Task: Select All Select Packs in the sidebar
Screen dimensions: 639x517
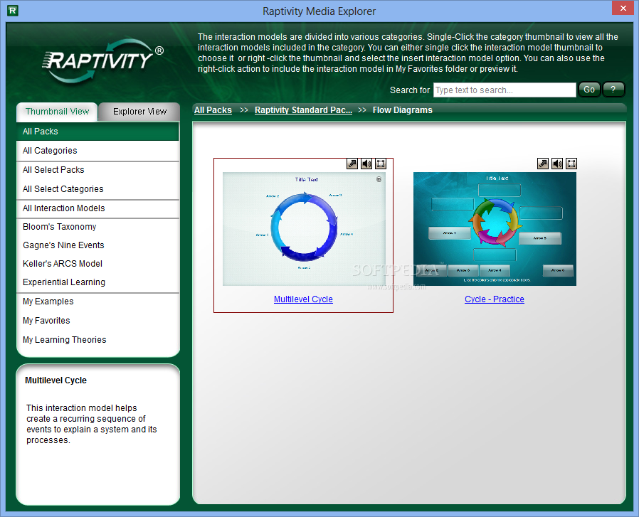Action: point(97,170)
